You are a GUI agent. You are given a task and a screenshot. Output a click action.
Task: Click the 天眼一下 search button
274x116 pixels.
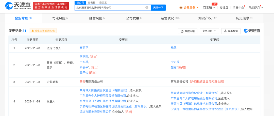pyautogui.click(x=158, y=8)
